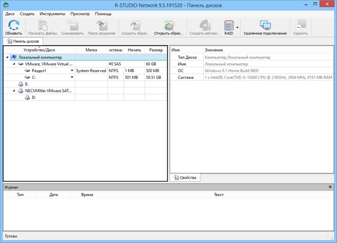Click the Открыть образ toolbar icon
337x243 pixels.
tap(168, 25)
